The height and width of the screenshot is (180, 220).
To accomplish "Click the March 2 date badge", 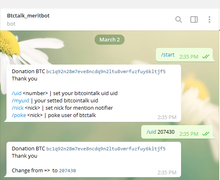I will click(110, 39).
